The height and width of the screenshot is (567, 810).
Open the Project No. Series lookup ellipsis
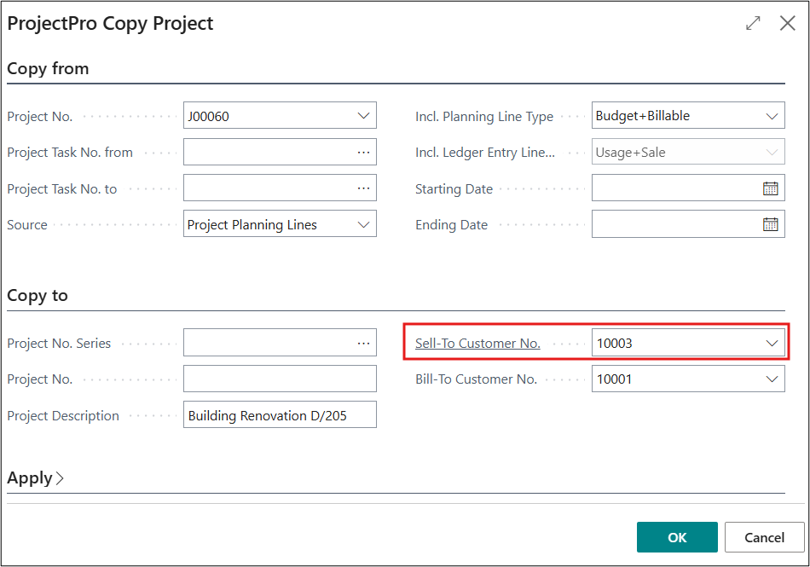pyautogui.click(x=364, y=343)
